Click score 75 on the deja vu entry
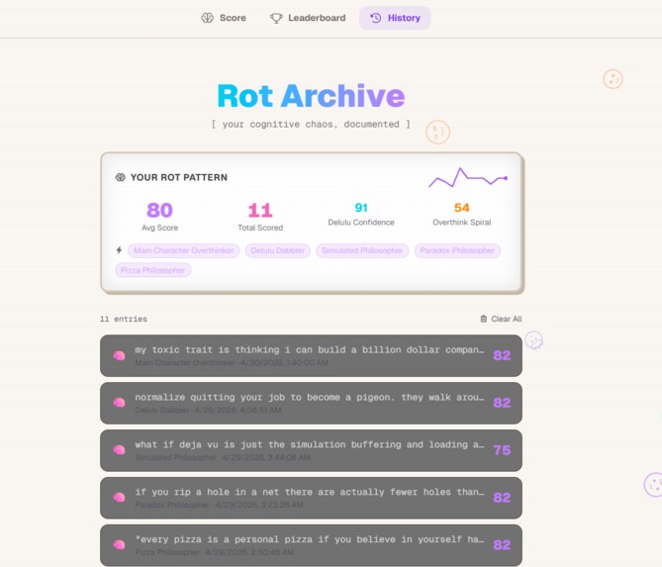The height and width of the screenshot is (567, 662). (502, 450)
